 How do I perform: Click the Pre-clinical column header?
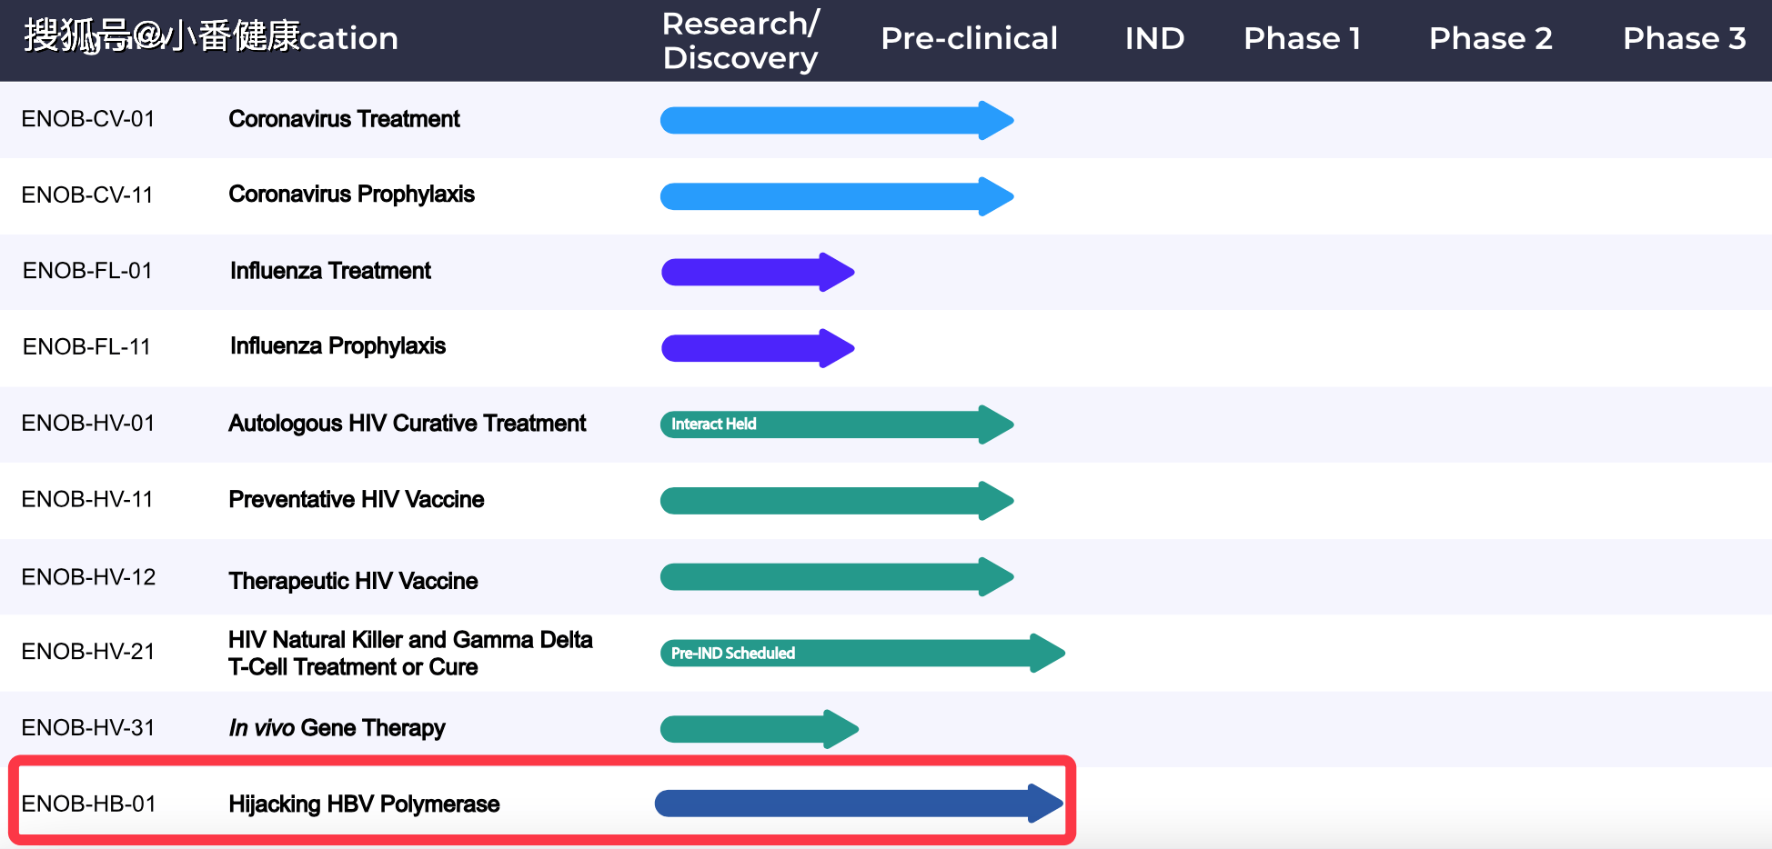point(969,39)
